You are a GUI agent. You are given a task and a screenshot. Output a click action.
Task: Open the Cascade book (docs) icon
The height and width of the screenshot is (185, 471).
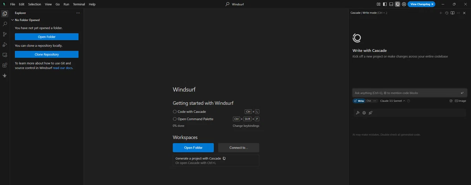(x=453, y=13)
